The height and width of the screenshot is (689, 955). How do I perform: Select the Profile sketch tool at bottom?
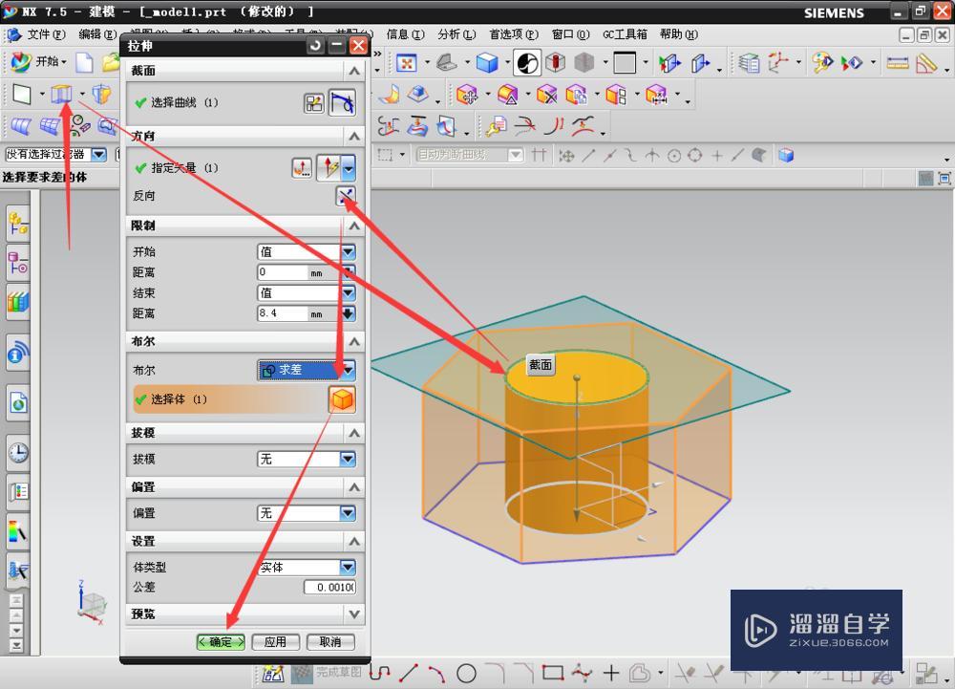(379, 673)
